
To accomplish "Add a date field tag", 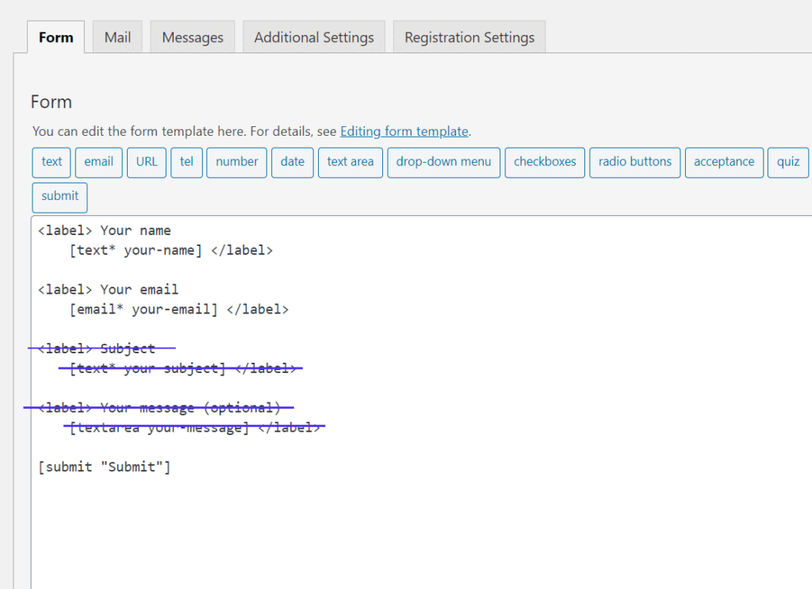I will pos(293,162).
